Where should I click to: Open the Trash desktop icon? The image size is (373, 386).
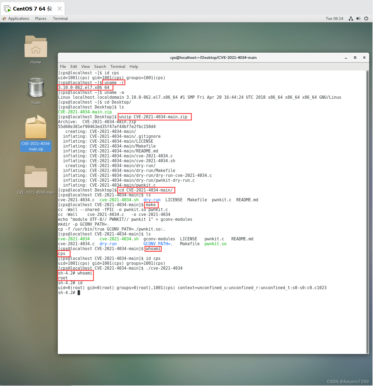point(36,87)
